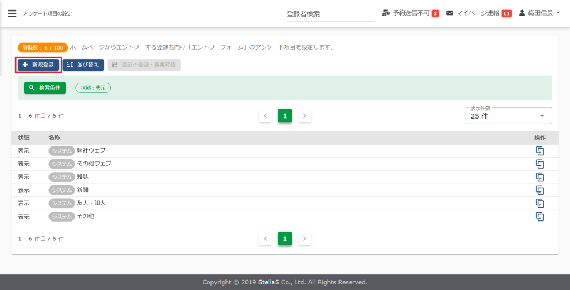Viewport: 570px width, 290px height.
Task: Click the 新規登録 button
Action: [x=38, y=65]
